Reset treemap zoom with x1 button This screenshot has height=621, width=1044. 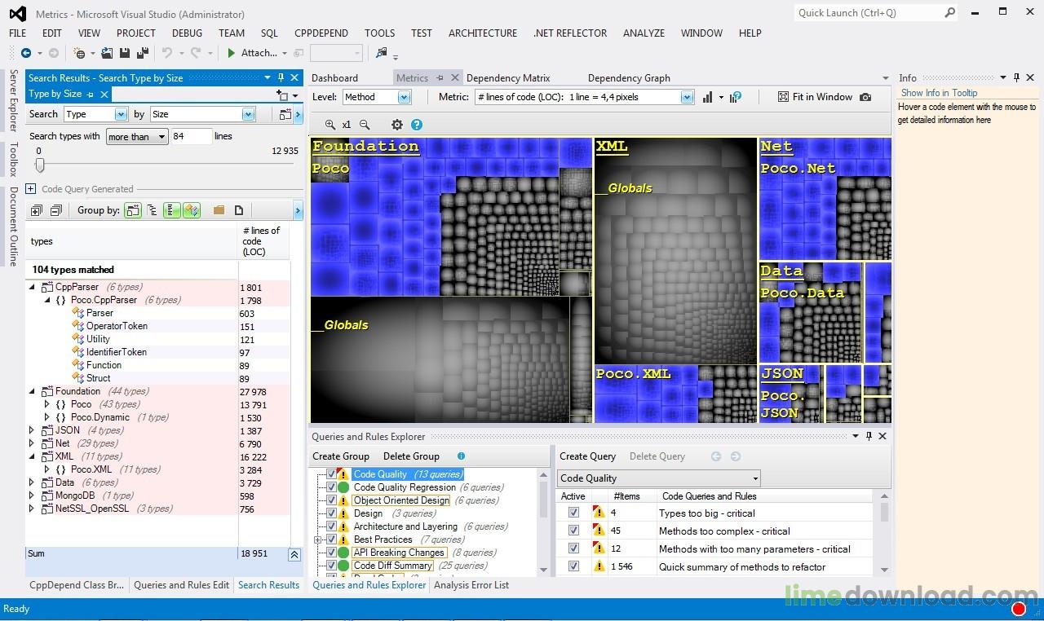click(x=347, y=125)
